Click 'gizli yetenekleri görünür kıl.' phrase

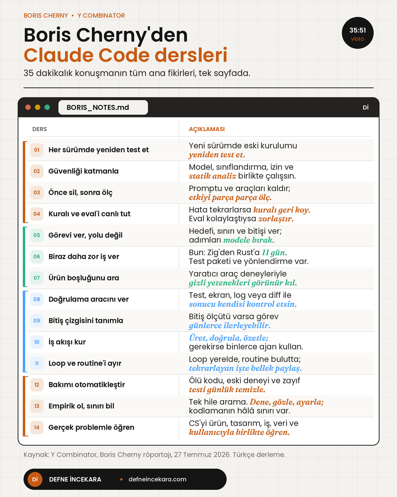[243, 283]
